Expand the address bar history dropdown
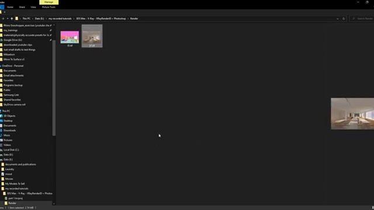Screen dimensions: 374x210 tap(338, 19)
